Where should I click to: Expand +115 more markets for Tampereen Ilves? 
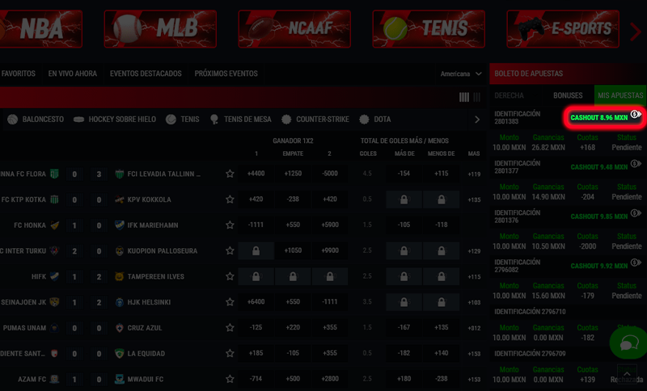474,276
